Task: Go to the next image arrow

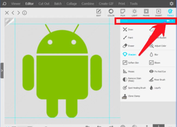Action: [19, 13]
